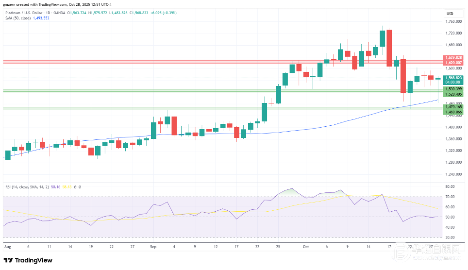This screenshot has height=270, width=468.
Task: Click the 1,568.823 current price label
Action: (454, 78)
